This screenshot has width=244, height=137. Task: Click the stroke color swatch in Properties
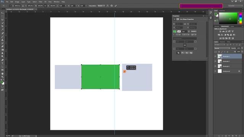click(179, 32)
